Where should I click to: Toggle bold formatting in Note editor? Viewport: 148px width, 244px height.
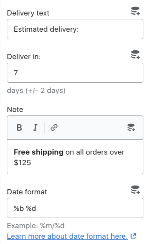point(19,127)
